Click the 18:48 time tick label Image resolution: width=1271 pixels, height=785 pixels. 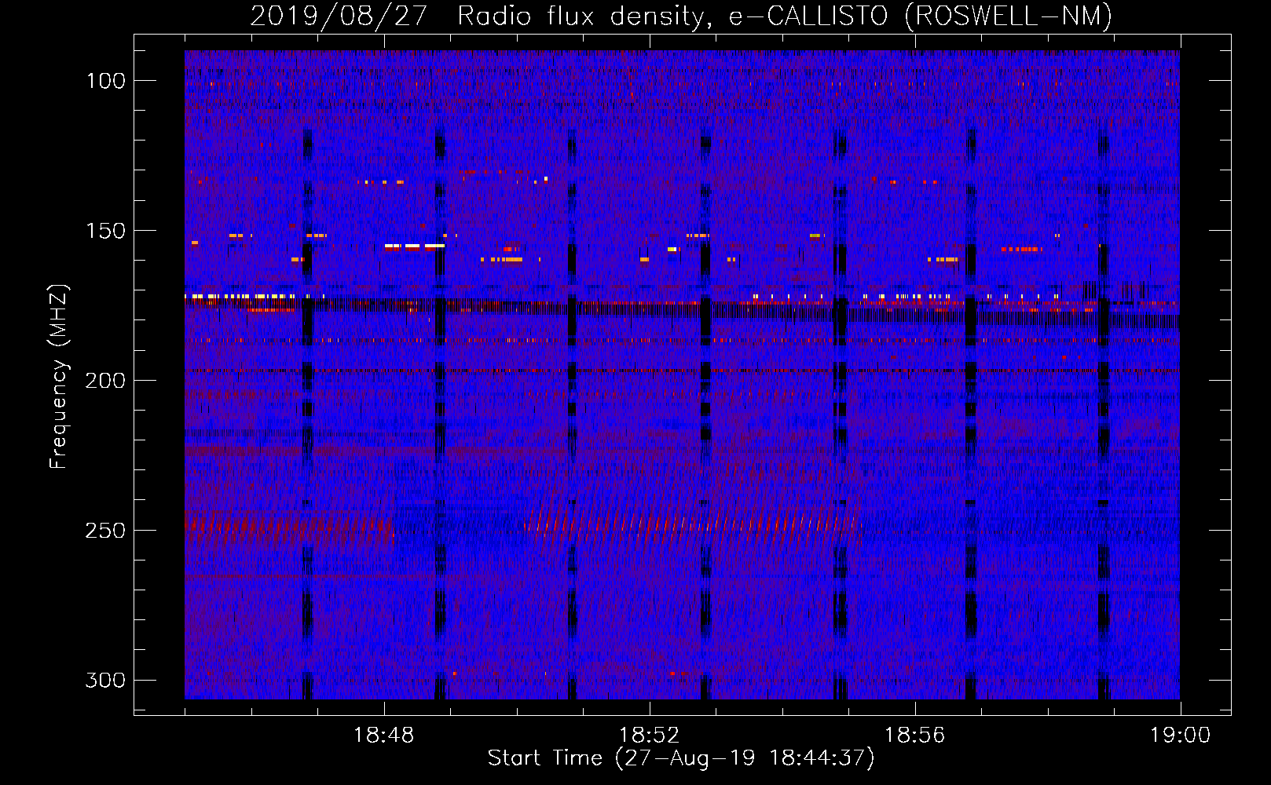tap(384, 736)
